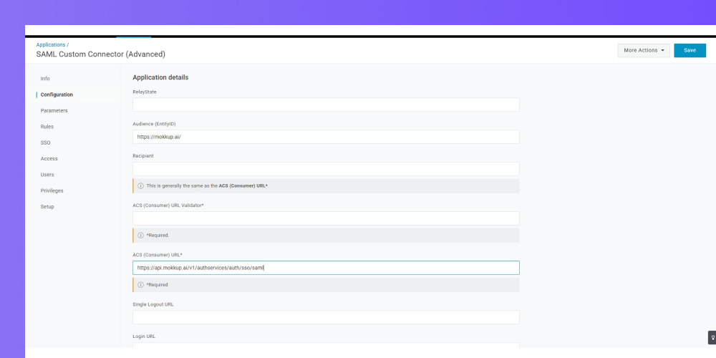Open the More Actions dropdown
716x358 pixels.
(x=644, y=50)
